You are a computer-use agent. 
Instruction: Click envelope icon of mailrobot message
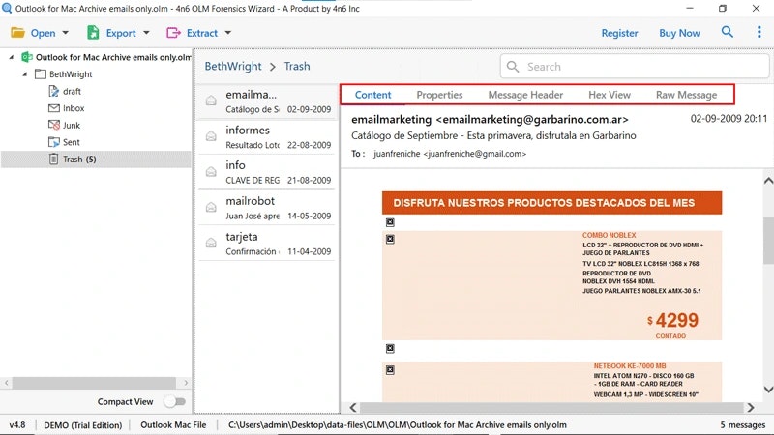(211, 208)
